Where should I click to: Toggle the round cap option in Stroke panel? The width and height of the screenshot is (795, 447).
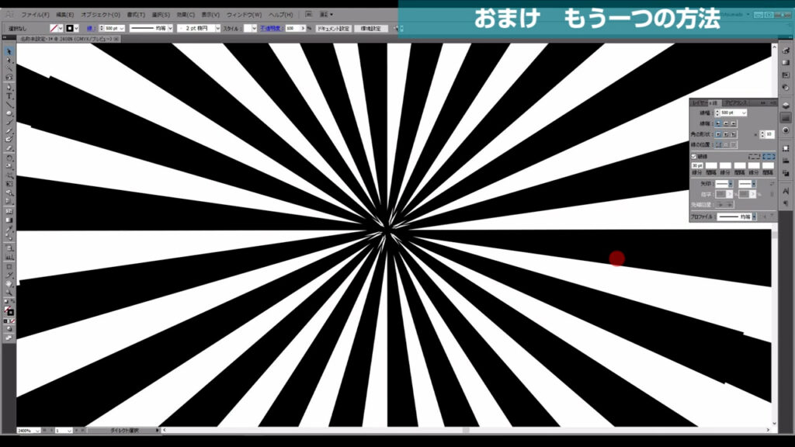pos(727,124)
